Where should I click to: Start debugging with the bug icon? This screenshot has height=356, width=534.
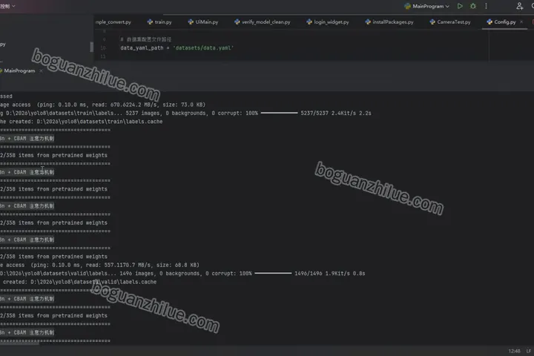[x=473, y=6]
